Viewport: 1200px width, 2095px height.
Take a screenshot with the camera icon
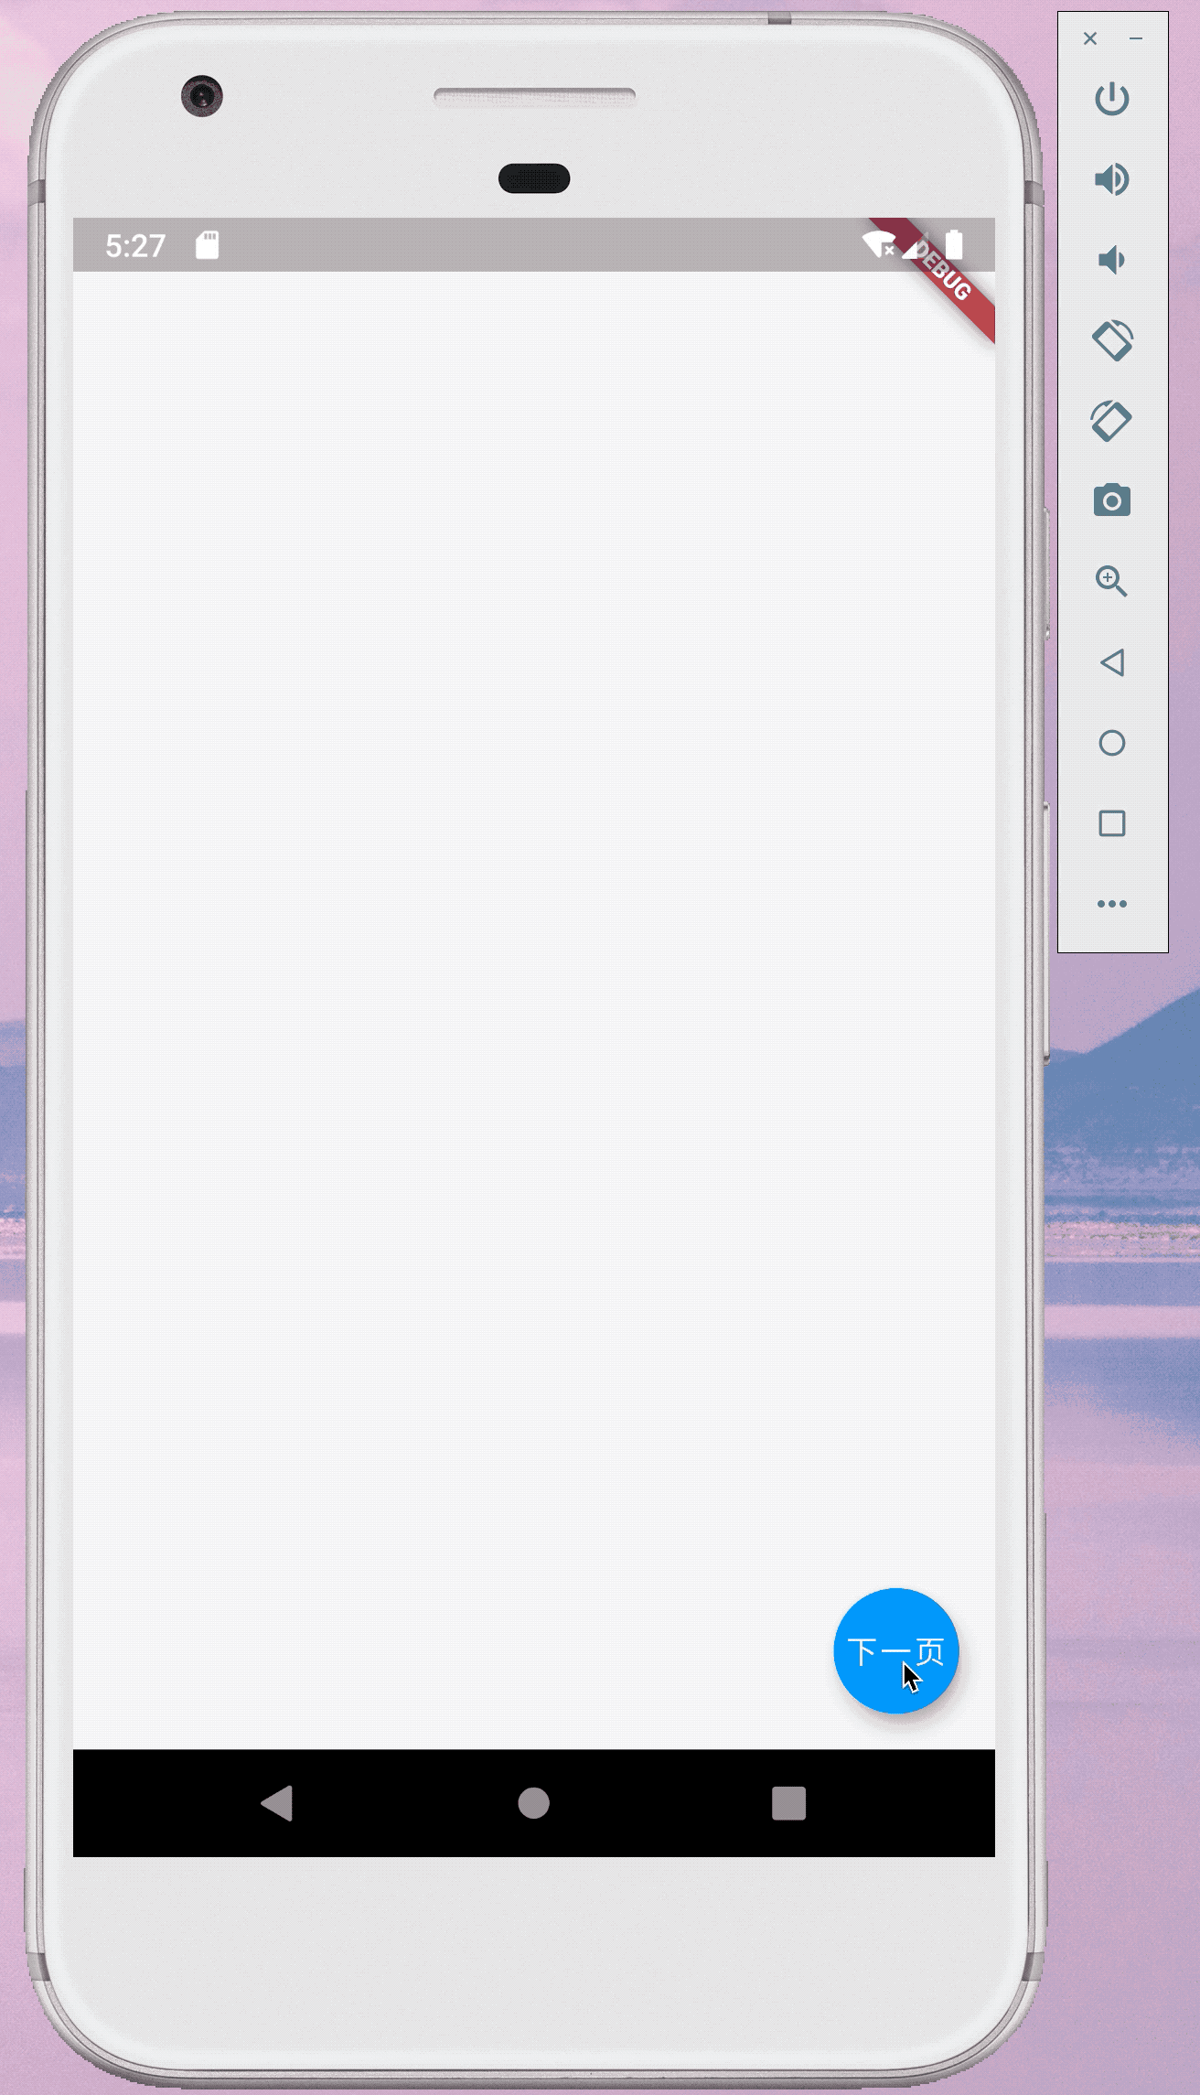coord(1112,500)
